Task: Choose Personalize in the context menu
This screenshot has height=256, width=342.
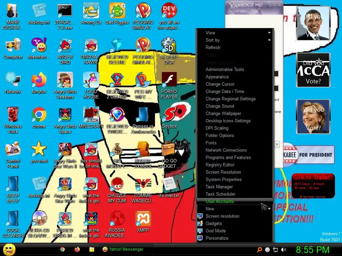Action: [x=235, y=238]
